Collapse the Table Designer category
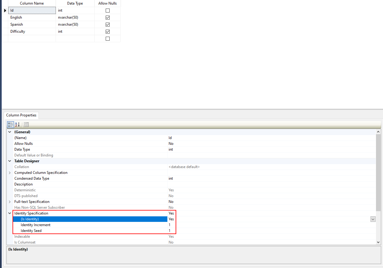383x268 pixels. click(x=9, y=161)
